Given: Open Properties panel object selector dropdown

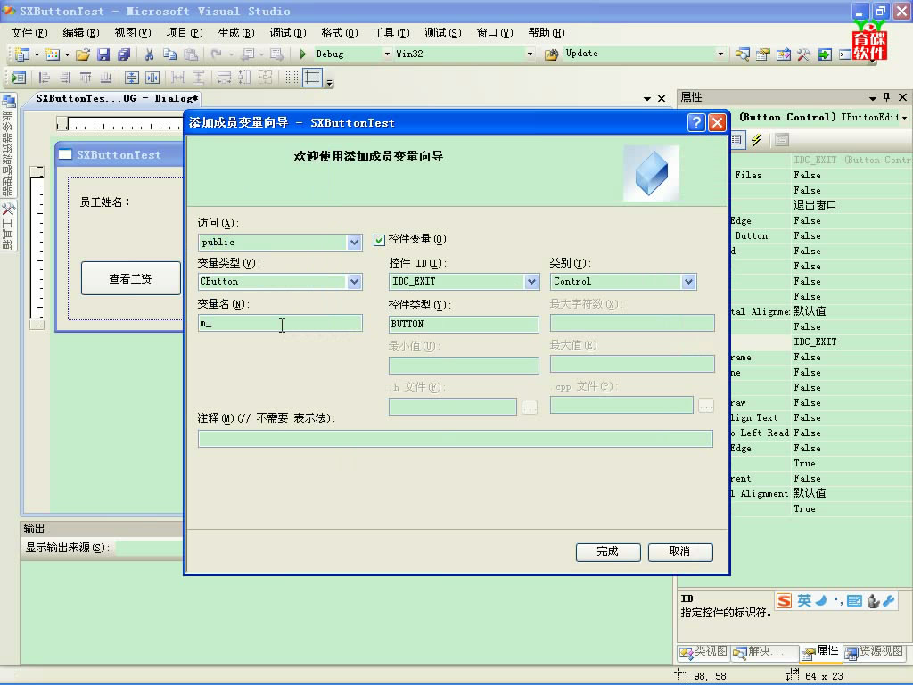Looking at the screenshot, I should coord(905,118).
